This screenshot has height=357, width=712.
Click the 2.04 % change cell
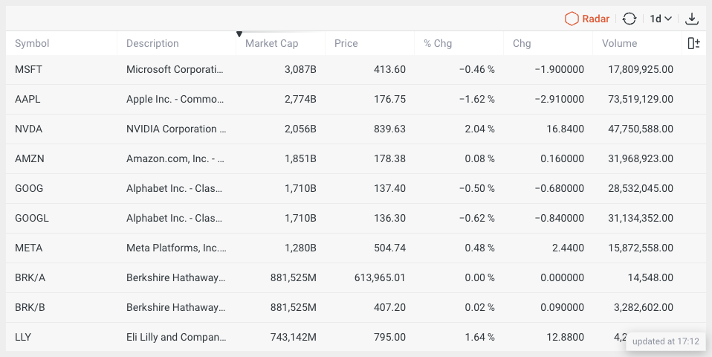tap(479, 129)
